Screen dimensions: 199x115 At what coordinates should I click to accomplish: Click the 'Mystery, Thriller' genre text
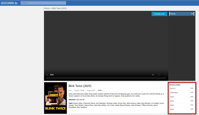79,91
